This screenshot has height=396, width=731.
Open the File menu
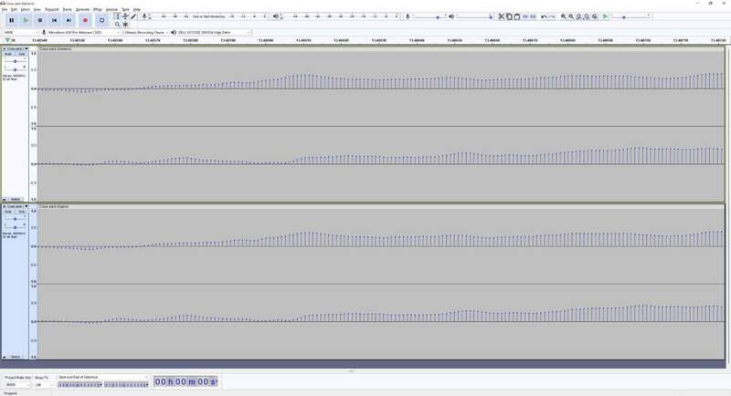coord(5,9)
